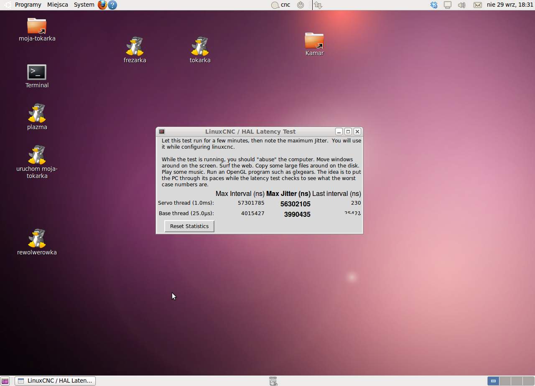Select Servo thread Max Jitter value 56302105

(x=296, y=204)
